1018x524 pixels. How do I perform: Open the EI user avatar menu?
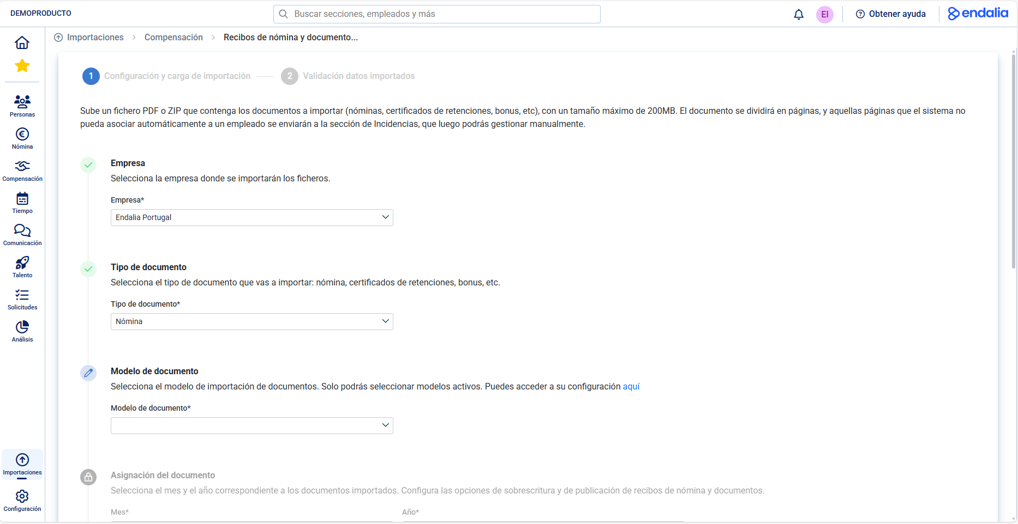point(825,14)
